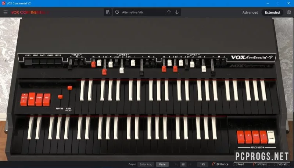Click the VOX Continental-V logo plate
This screenshot has height=168, width=294.
point(251,57)
